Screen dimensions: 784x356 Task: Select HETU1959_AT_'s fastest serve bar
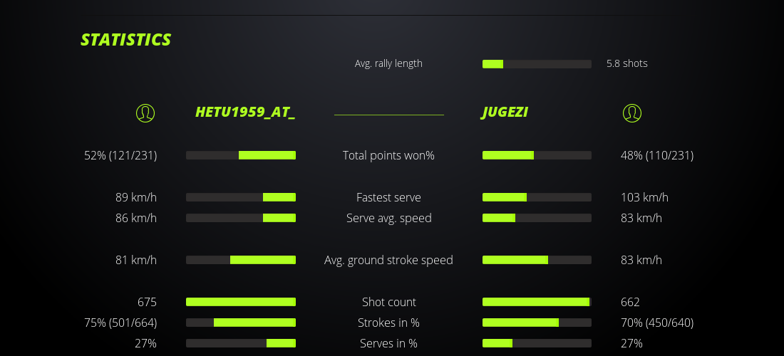(x=241, y=197)
